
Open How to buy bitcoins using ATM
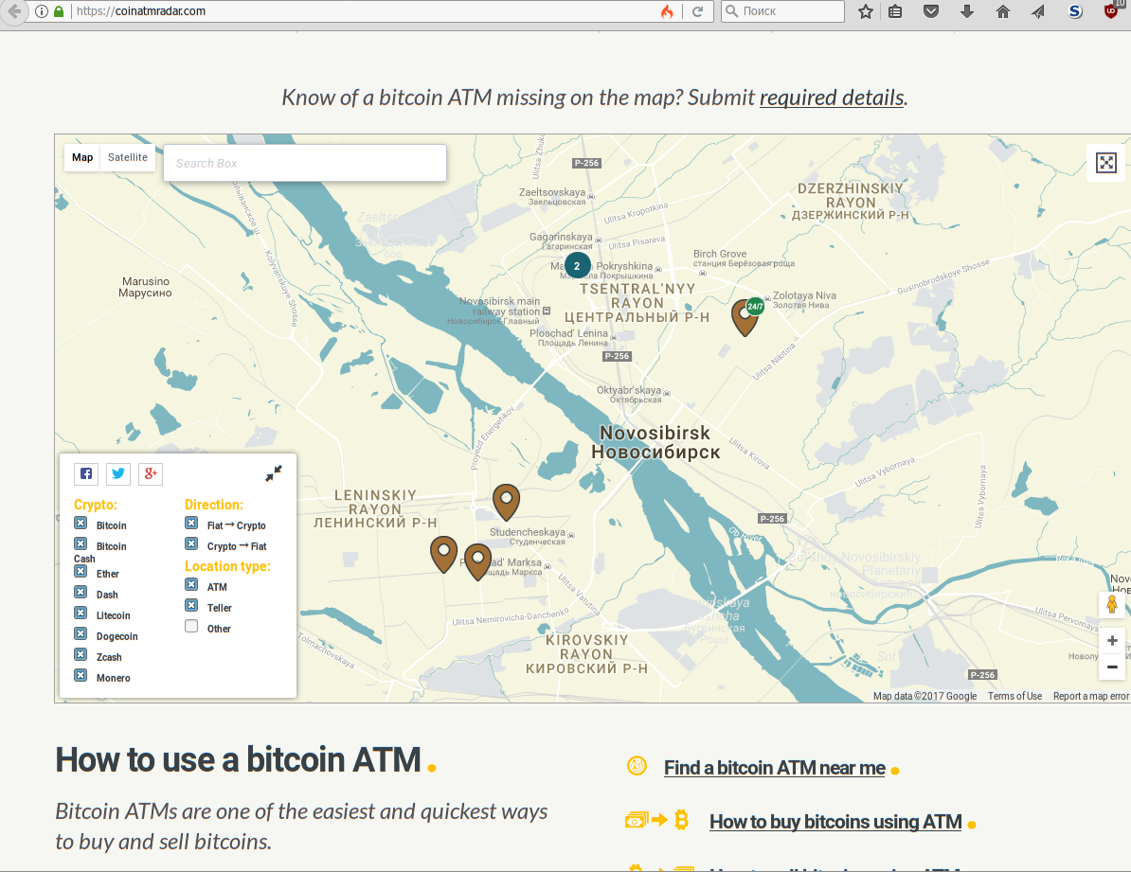[x=835, y=822]
